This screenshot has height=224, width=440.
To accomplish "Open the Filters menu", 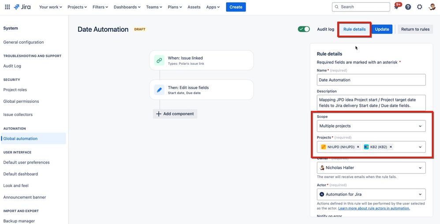I will pyautogui.click(x=100, y=7).
